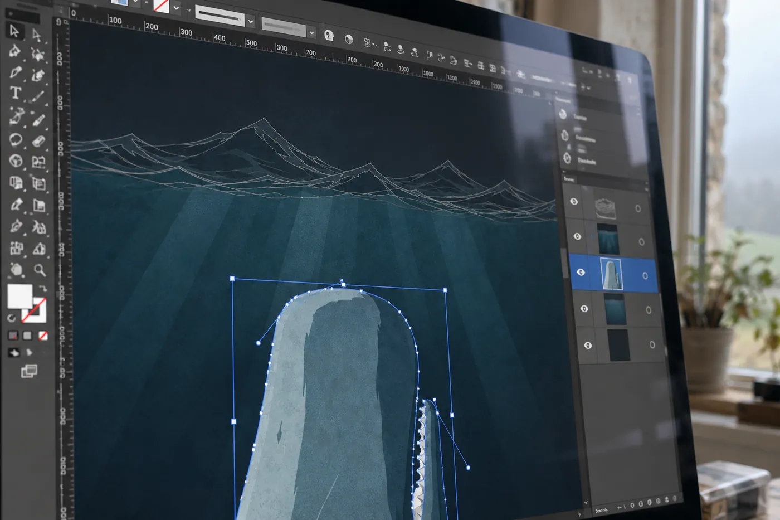780x520 pixels.
Task: Toggle visibility of the selected whale layer
Action: (x=581, y=272)
